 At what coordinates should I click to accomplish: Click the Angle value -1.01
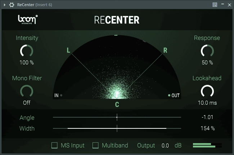coord(207,117)
